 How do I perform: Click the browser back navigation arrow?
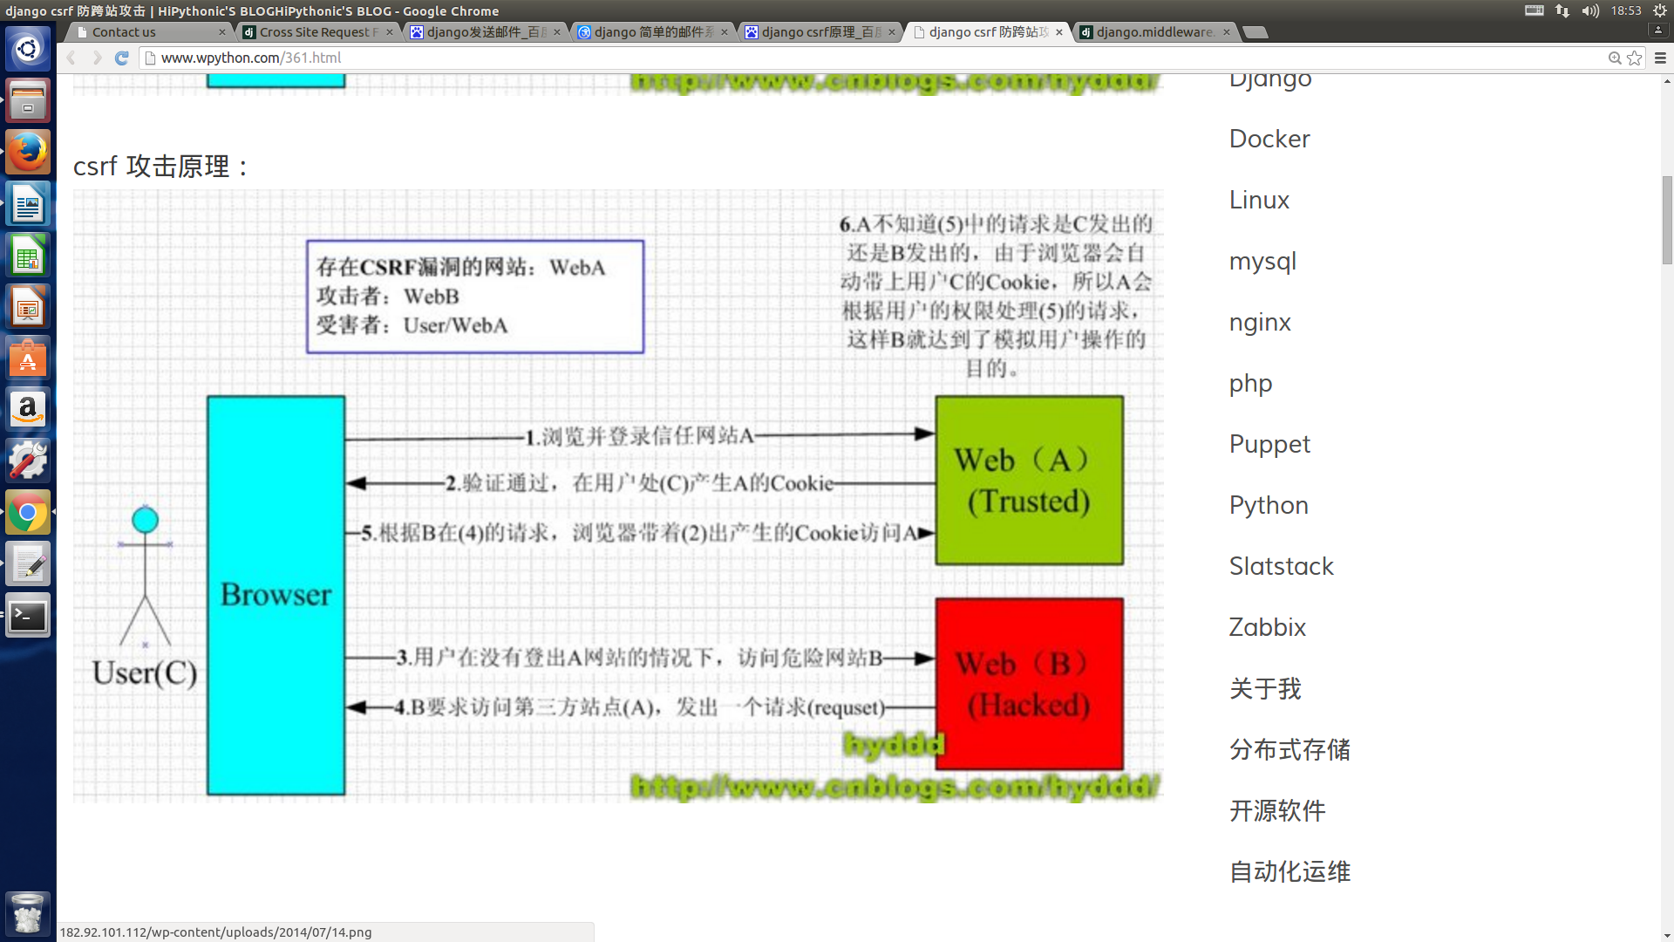click(71, 58)
